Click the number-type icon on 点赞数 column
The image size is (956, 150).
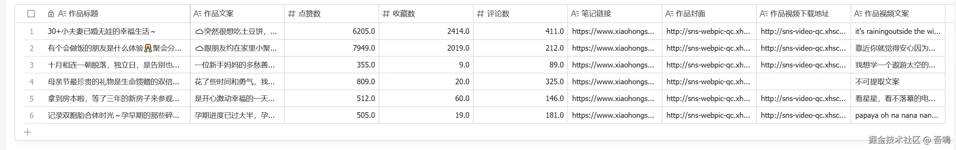coord(292,14)
